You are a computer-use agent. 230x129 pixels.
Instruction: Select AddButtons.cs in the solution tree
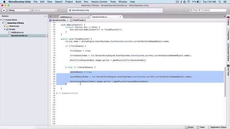(17, 33)
